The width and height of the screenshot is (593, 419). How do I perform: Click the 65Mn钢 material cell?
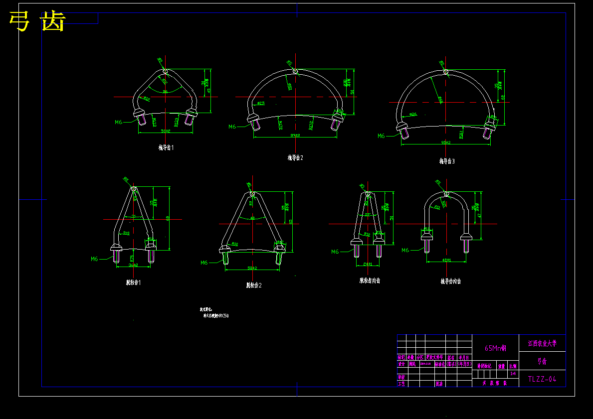pyautogui.click(x=495, y=348)
